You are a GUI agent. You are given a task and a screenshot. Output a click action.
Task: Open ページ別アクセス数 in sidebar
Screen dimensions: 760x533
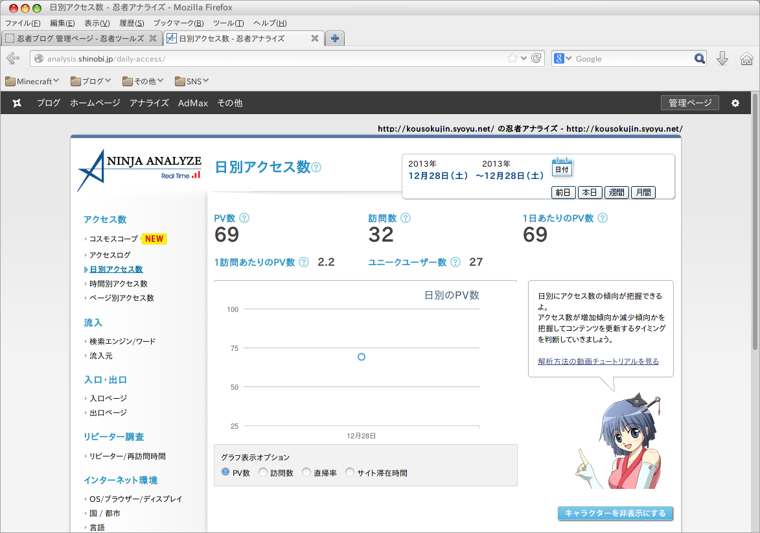click(x=122, y=298)
